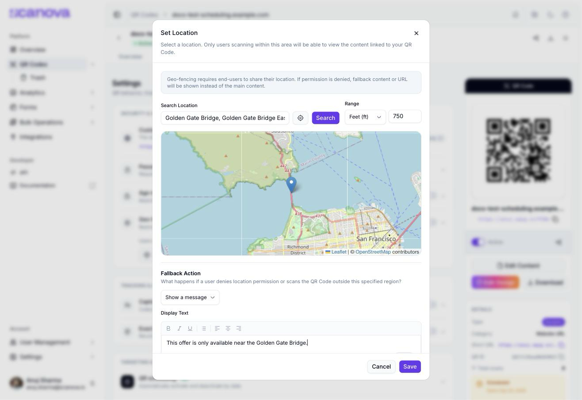Close the Set Location dialog
Screen dimensions: 582x400
(x=416, y=33)
